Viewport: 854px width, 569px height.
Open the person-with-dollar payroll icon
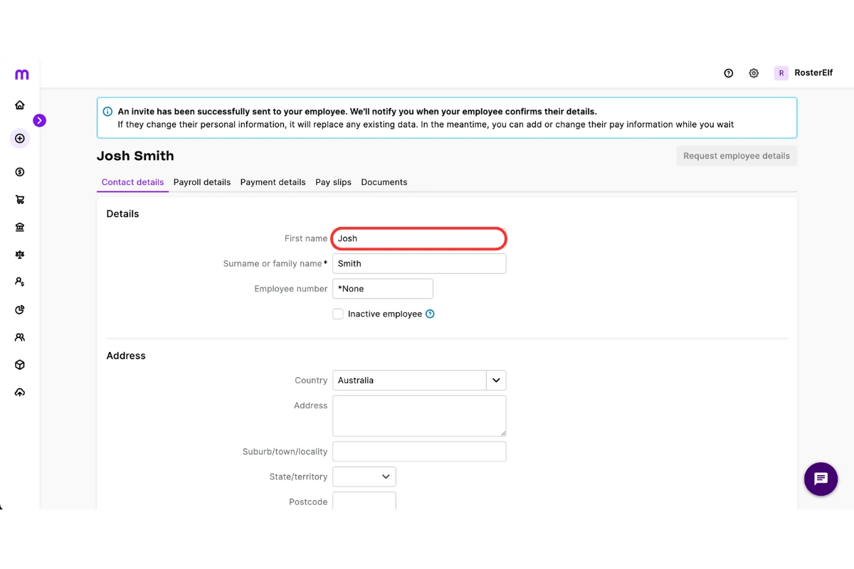(x=20, y=282)
